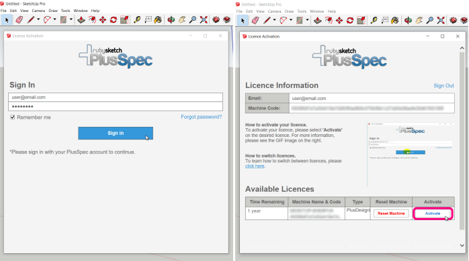Image resolution: width=469 pixels, height=261 pixels.
Task: Pick the Paint Bucket tool in Sign In window
Action: [158, 20]
